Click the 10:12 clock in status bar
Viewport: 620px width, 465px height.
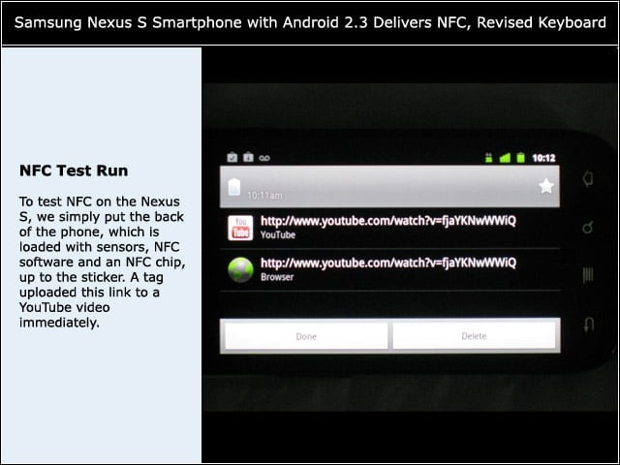(543, 158)
